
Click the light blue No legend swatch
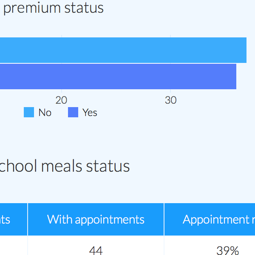[29, 113]
